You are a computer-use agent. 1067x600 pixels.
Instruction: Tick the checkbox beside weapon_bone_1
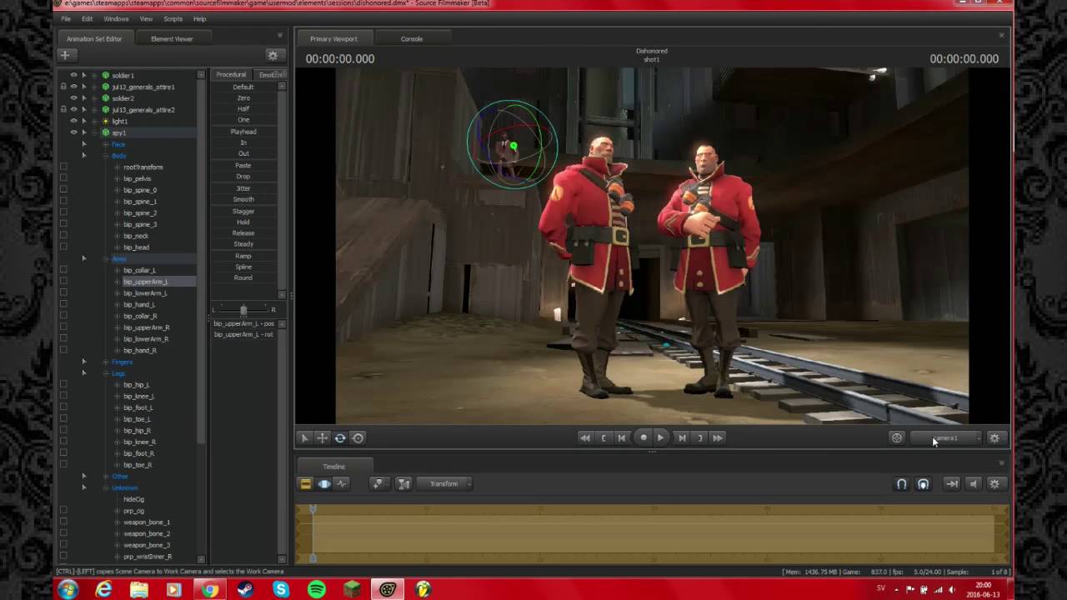[63, 522]
